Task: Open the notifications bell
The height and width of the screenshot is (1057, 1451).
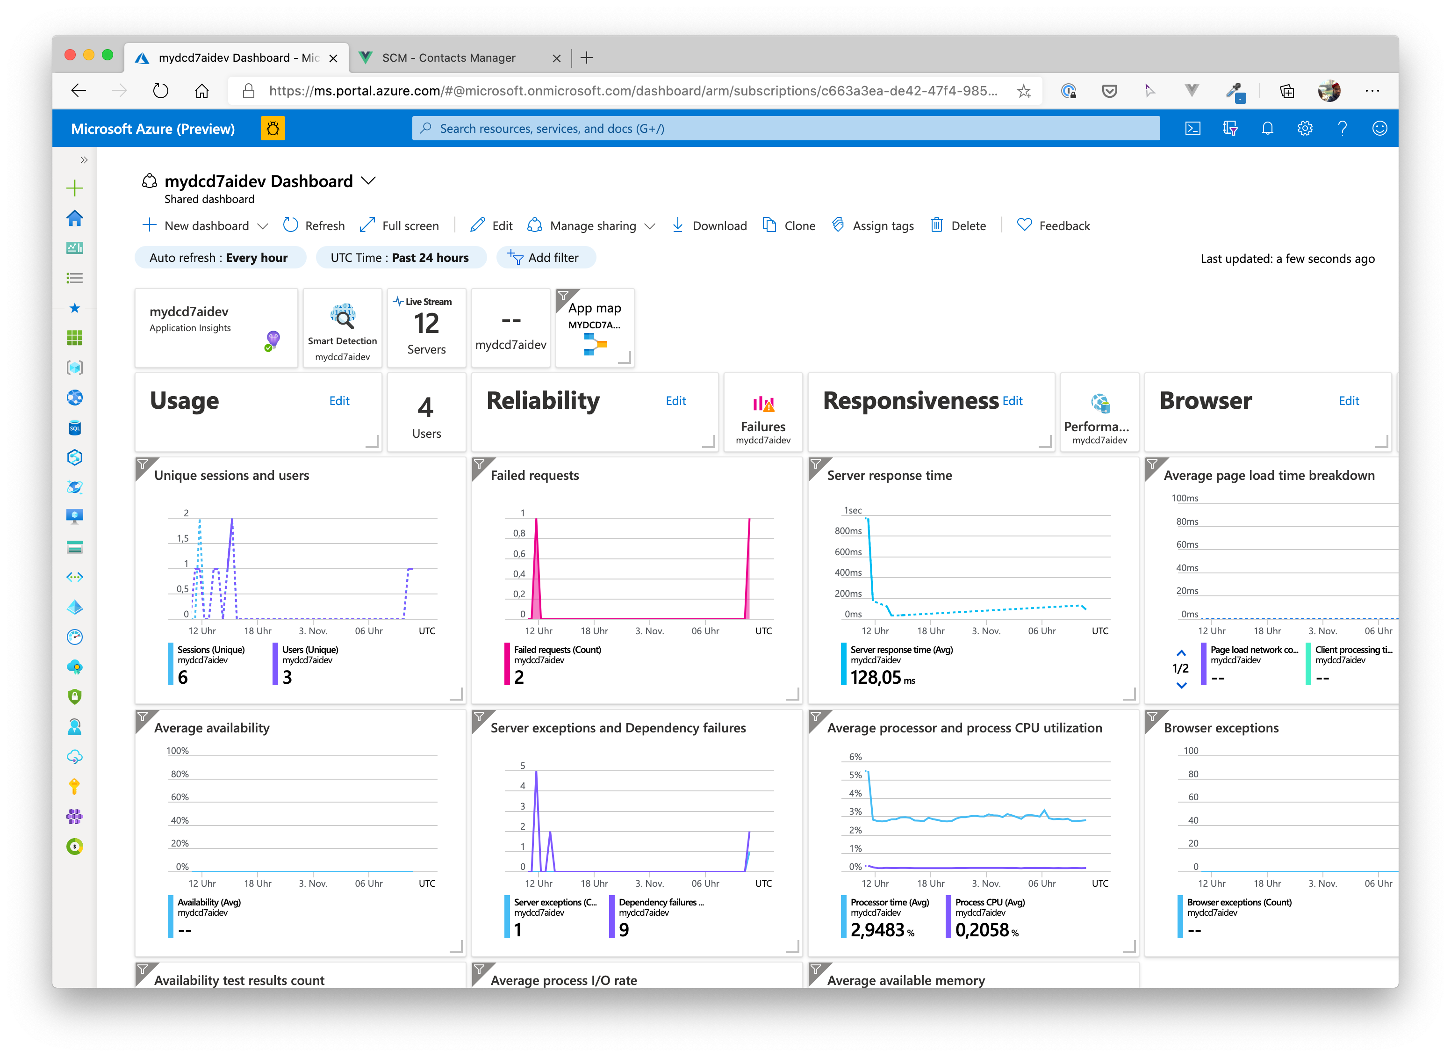Action: [1267, 129]
